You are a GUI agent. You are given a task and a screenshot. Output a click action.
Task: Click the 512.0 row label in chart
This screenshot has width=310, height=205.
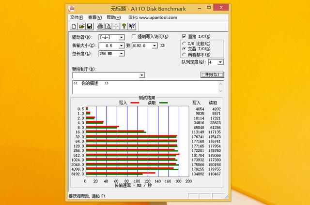coord(78,155)
